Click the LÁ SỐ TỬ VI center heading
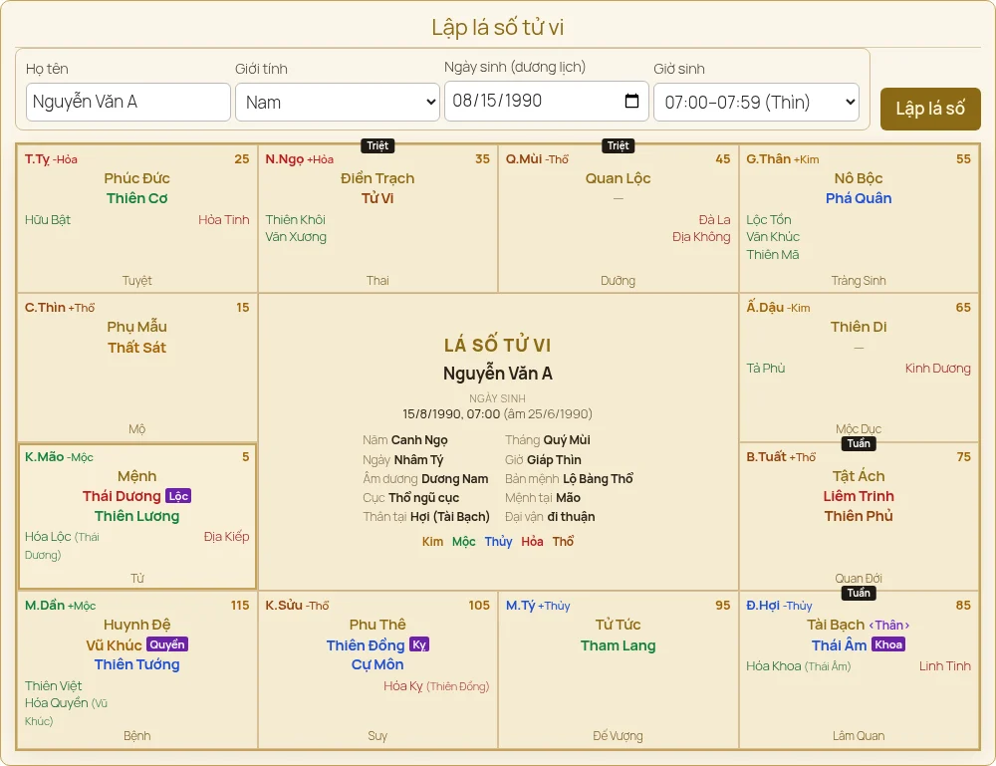The height and width of the screenshot is (766, 996). point(497,346)
